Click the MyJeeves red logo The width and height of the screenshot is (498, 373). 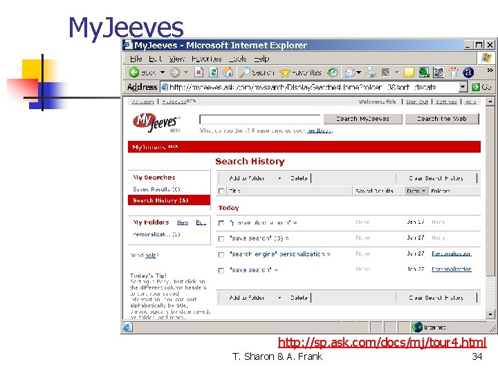point(156,122)
